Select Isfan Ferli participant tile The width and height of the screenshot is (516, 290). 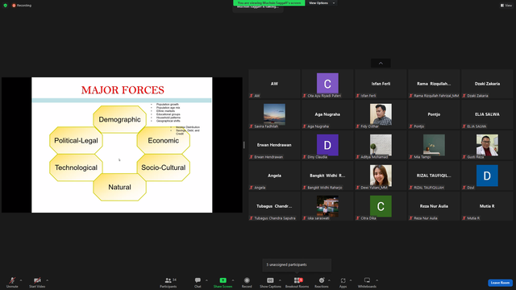click(x=381, y=84)
